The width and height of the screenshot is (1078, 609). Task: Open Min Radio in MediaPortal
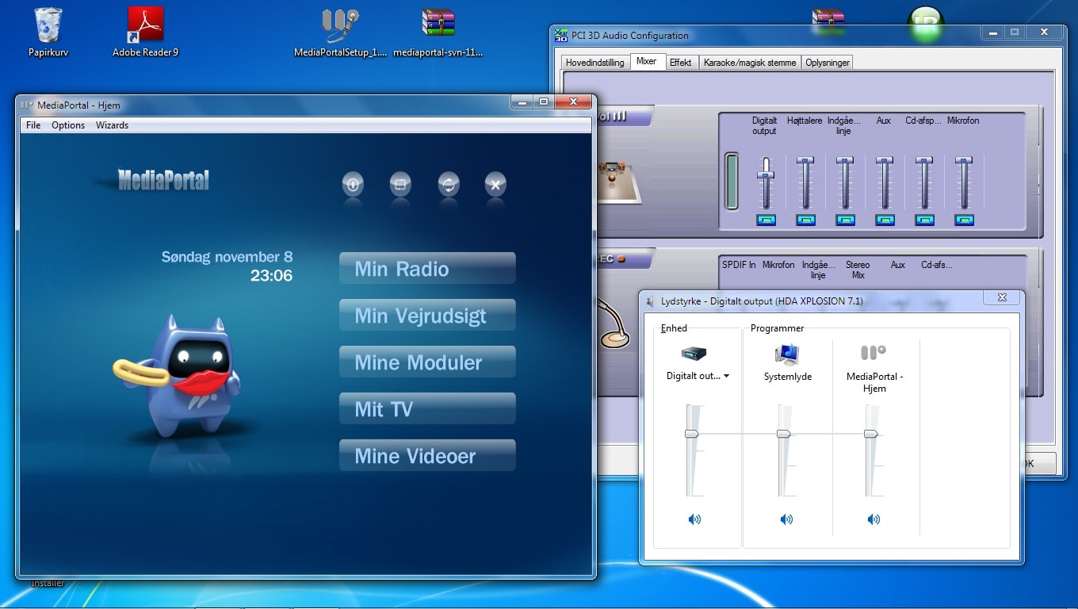[427, 268]
